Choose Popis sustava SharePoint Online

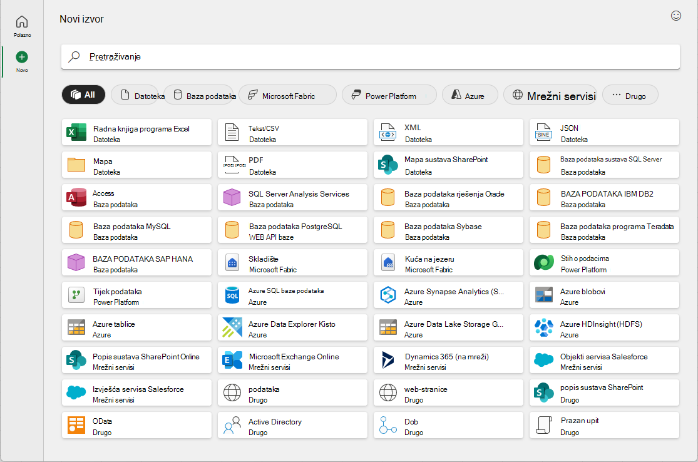[136, 360]
